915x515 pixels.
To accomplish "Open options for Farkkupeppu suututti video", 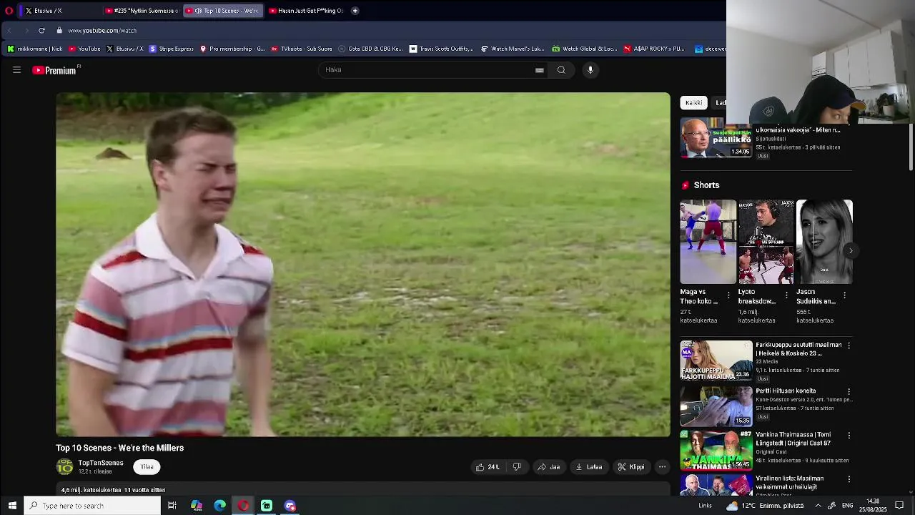I will [x=849, y=345].
